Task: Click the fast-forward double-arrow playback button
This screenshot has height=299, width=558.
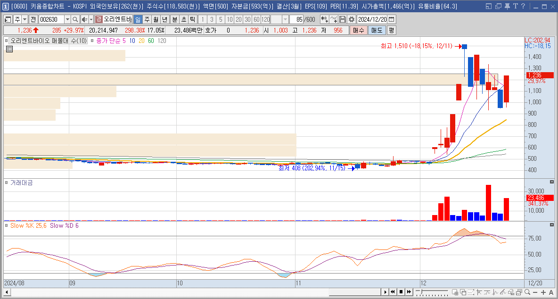Action: (x=409, y=292)
